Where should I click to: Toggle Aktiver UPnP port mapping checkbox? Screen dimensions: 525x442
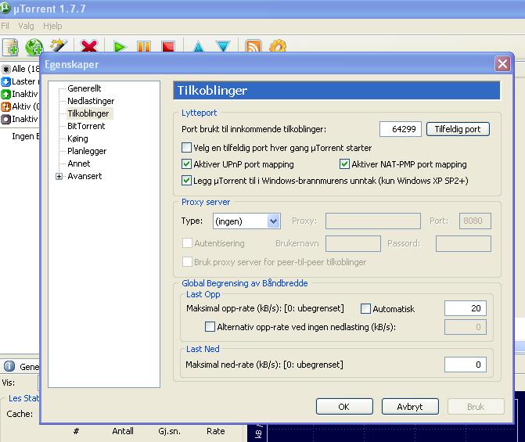(186, 164)
